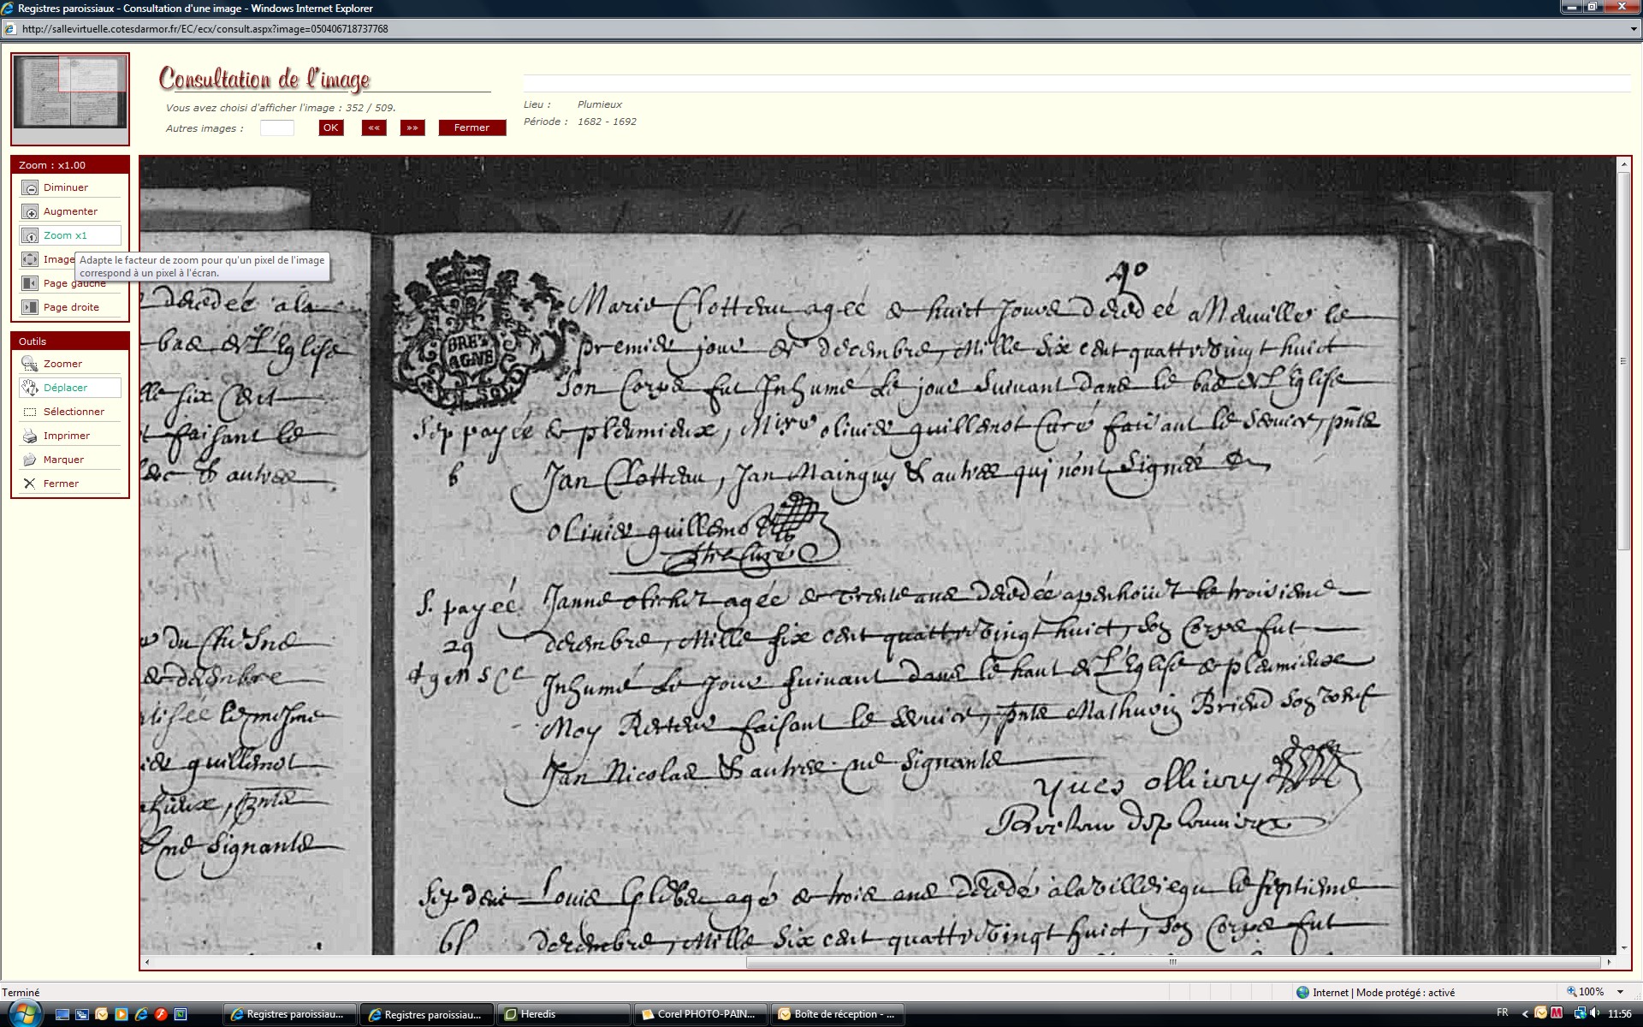Click the Augmenter zoom-in icon
Screen dimensions: 1643x1027
30,211
